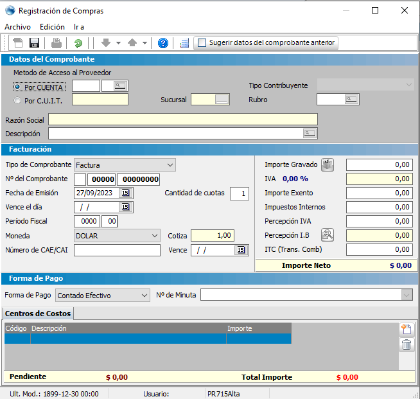The image size is (420, 399).
Task: Enable Sugerir datos del comprobante anterior checkbox
Action: click(202, 43)
